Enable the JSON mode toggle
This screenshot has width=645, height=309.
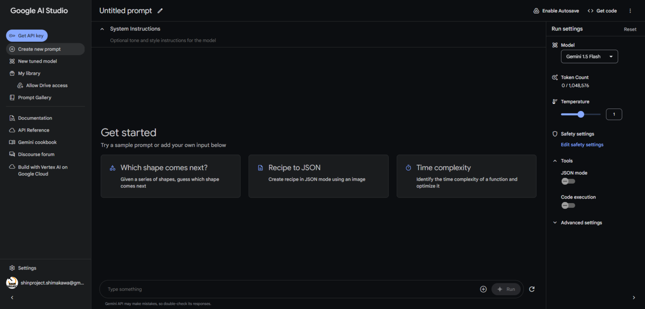click(568, 181)
